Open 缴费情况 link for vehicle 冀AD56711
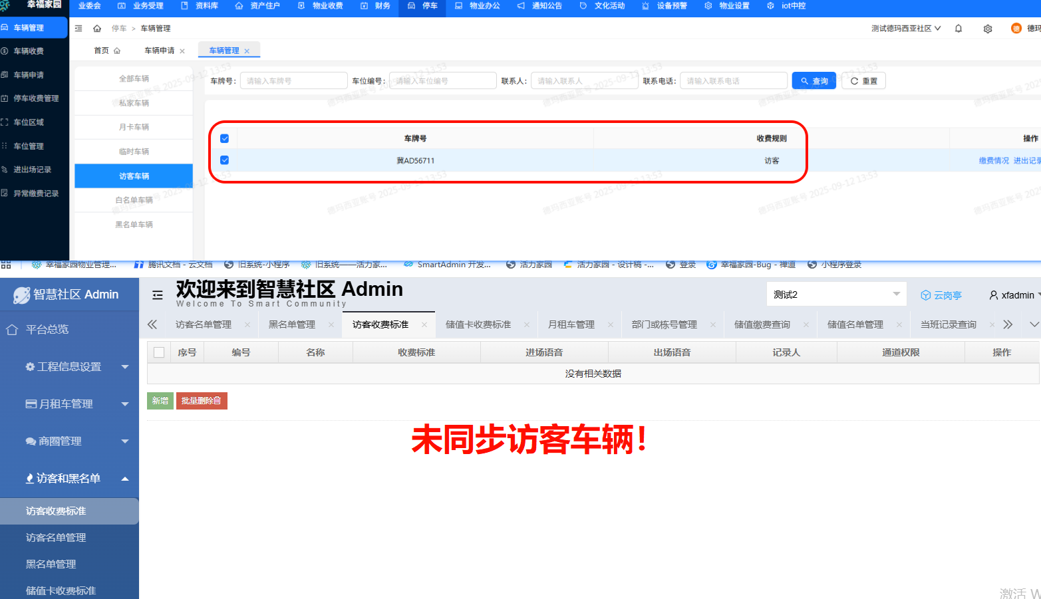1041x599 pixels. (994, 160)
